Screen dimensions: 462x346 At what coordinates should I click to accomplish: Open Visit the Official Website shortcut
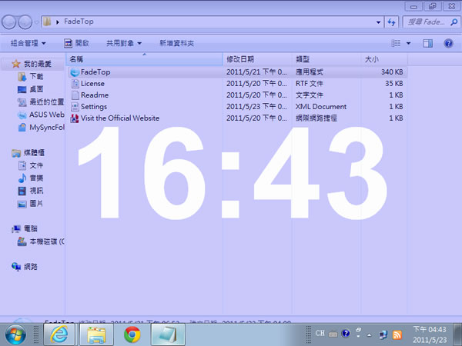119,118
